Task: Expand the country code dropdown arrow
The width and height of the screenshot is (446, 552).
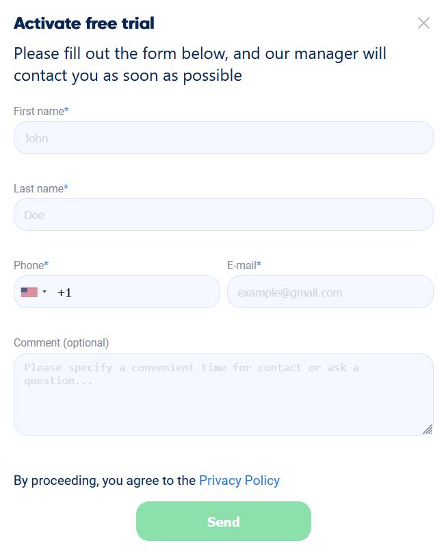Action: coord(44,292)
